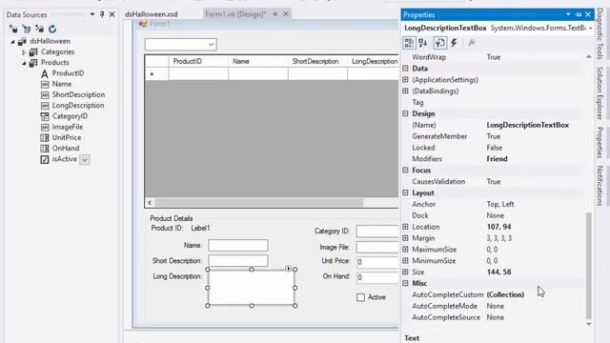The height and width of the screenshot is (343, 610).
Task: Open smart tag on Long Description textbox
Action: 288,269
